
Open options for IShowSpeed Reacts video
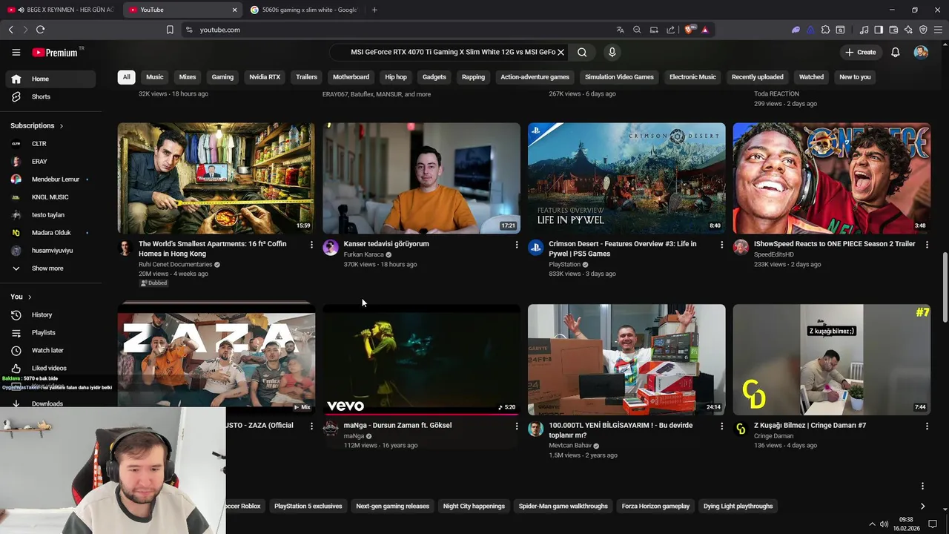[x=927, y=245]
